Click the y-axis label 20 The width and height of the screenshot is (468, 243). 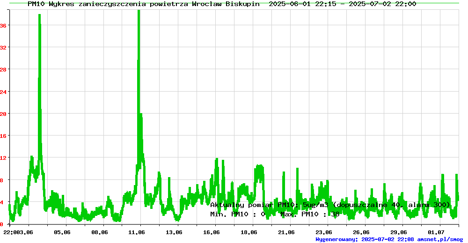point(3,114)
